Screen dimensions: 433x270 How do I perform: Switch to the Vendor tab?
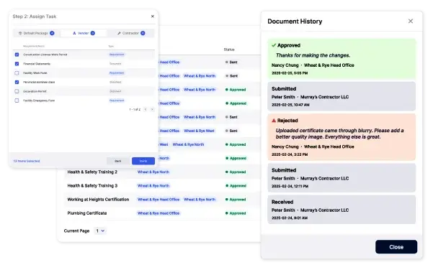tap(84, 33)
